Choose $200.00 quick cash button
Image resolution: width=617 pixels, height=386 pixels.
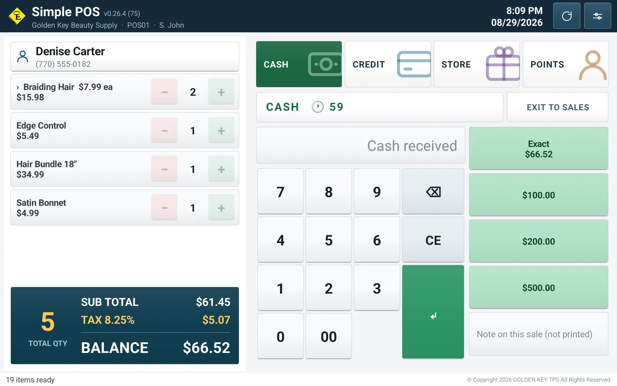point(539,241)
